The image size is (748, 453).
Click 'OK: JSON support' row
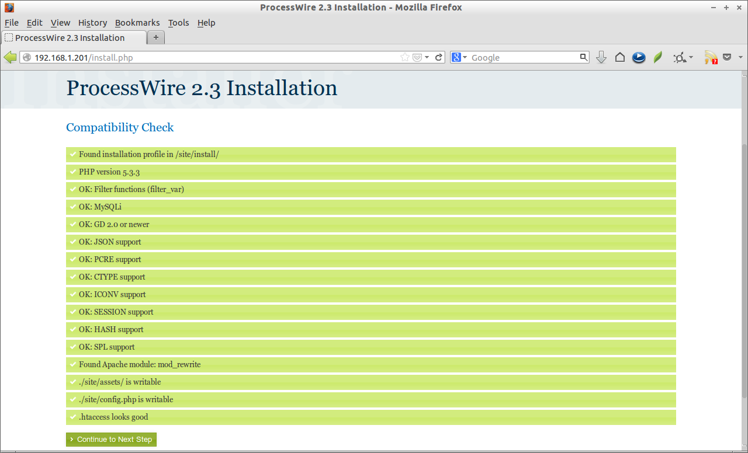coord(371,242)
